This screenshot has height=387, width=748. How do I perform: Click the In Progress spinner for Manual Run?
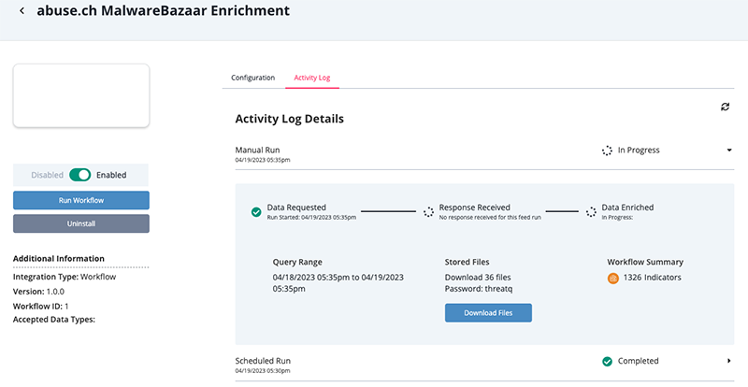tap(607, 150)
